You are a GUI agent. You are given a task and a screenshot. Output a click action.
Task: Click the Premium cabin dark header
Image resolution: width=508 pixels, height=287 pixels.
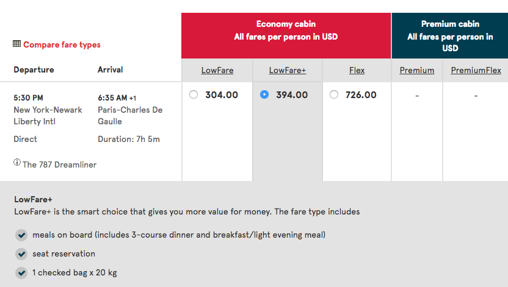pyautogui.click(x=450, y=30)
